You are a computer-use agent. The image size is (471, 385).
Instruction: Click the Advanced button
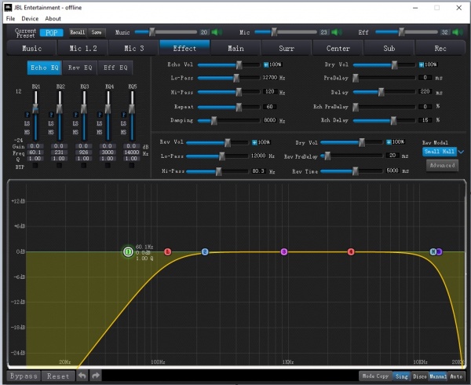pos(441,166)
